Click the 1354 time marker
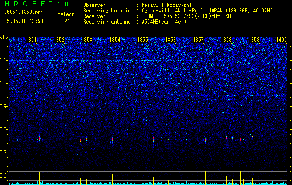Screen dimensions: 292x185 (115, 40)
